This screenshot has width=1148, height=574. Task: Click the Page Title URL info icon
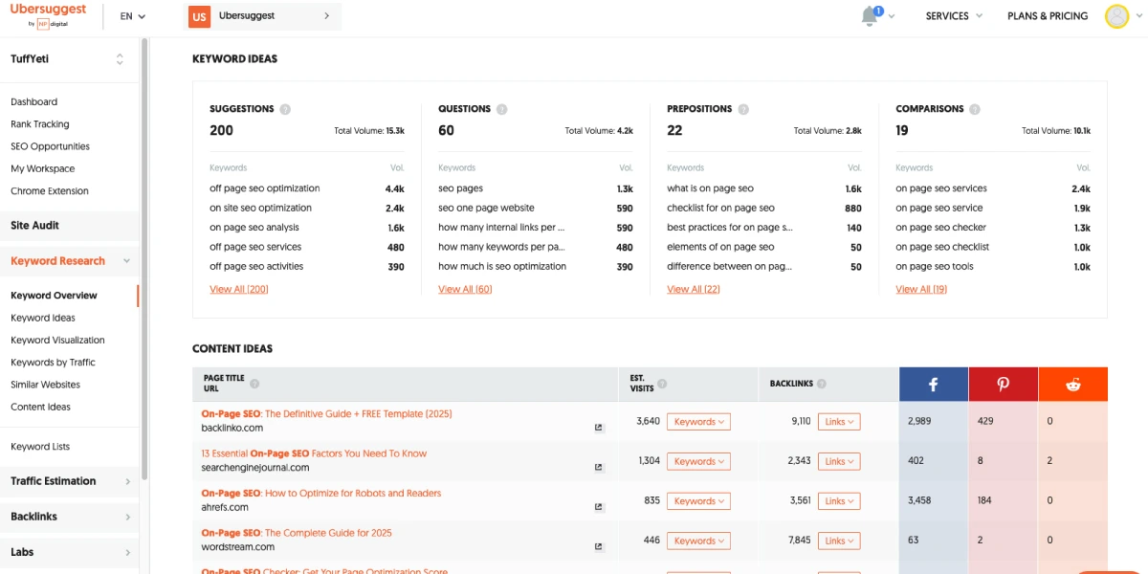point(254,384)
